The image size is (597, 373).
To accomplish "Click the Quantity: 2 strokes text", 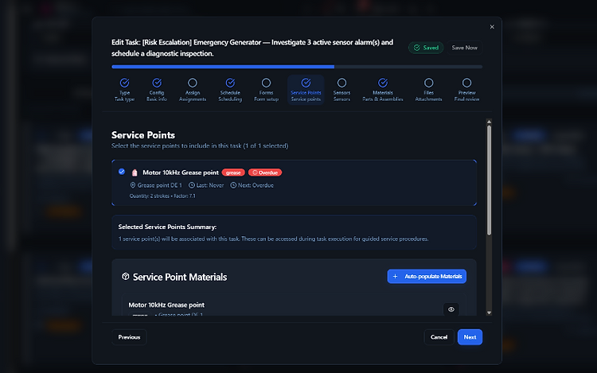I will (x=149, y=196).
